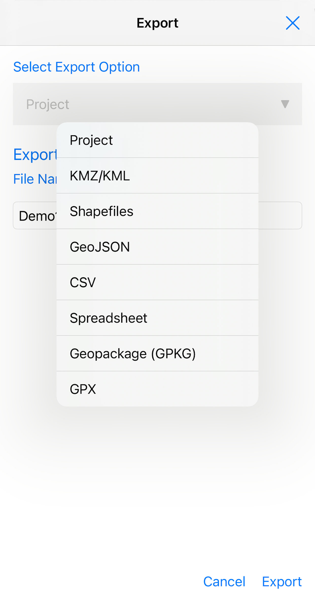Viewport: 315px width, 609px height.
Task: Dismiss dropdown by clicking empty area below
Action: click(157, 495)
